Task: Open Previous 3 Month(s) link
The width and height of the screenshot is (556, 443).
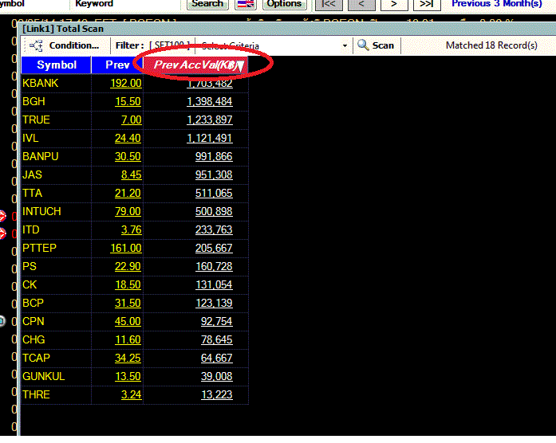Action: coord(496,4)
